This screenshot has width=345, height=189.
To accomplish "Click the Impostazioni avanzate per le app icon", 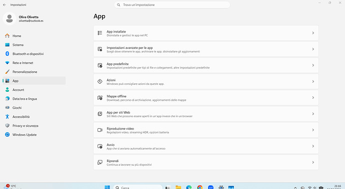I will (x=100, y=49).
